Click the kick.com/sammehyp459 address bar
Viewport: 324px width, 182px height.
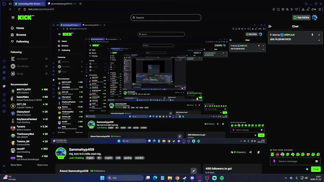tap(41, 9)
